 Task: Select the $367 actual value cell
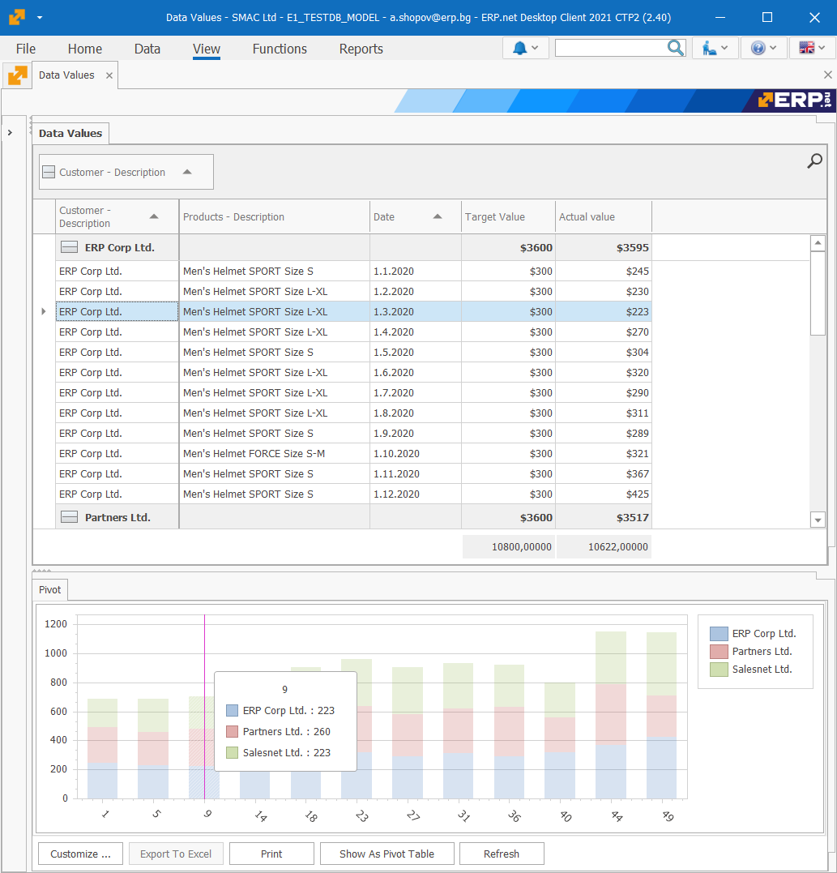tap(604, 474)
